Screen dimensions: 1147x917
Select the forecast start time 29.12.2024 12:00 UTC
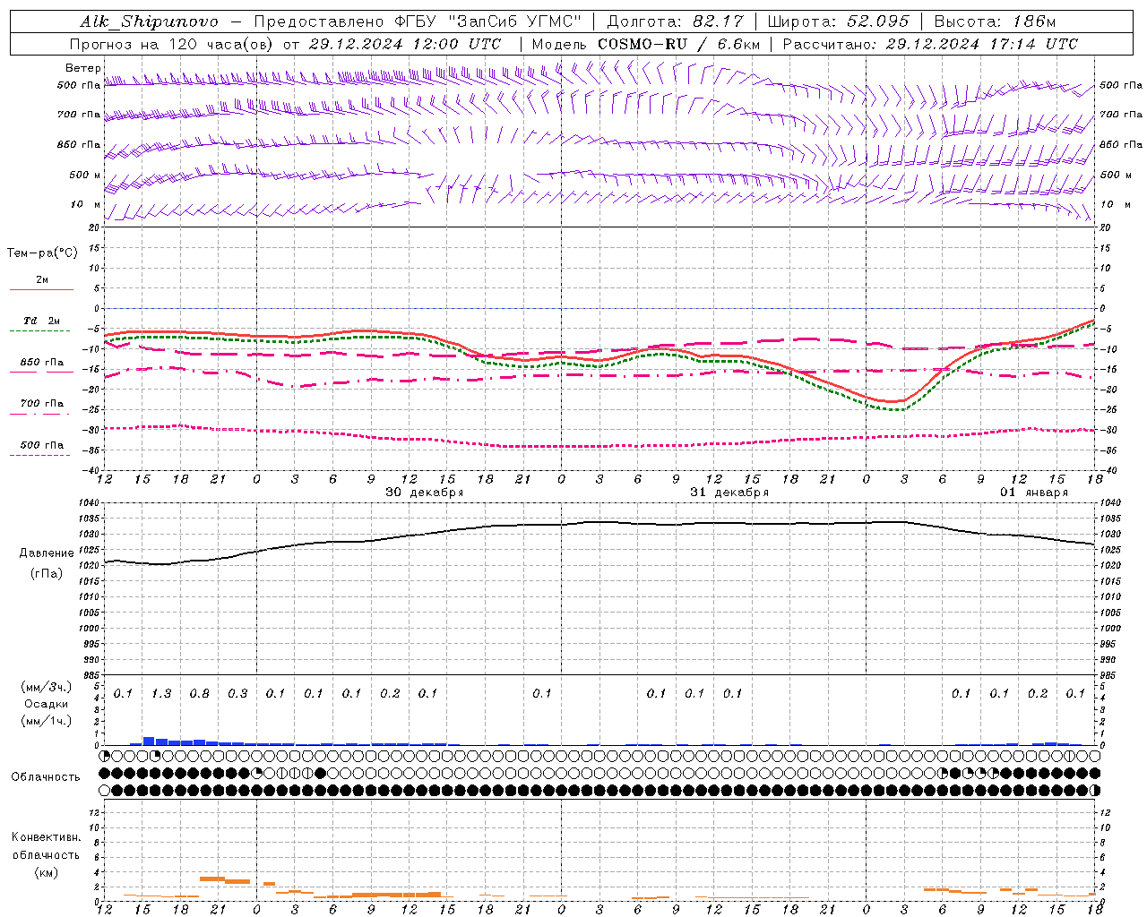(404, 44)
